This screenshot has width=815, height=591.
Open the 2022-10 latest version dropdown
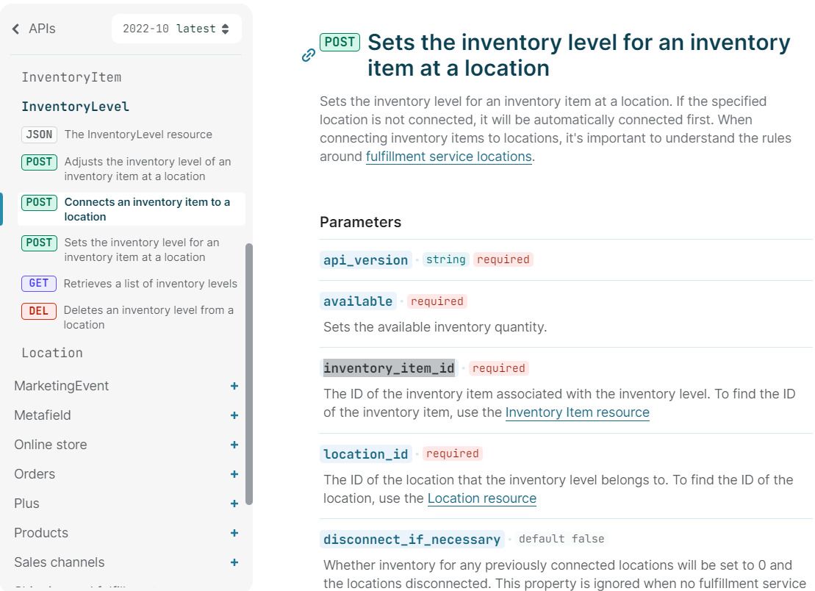tap(176, 29)
